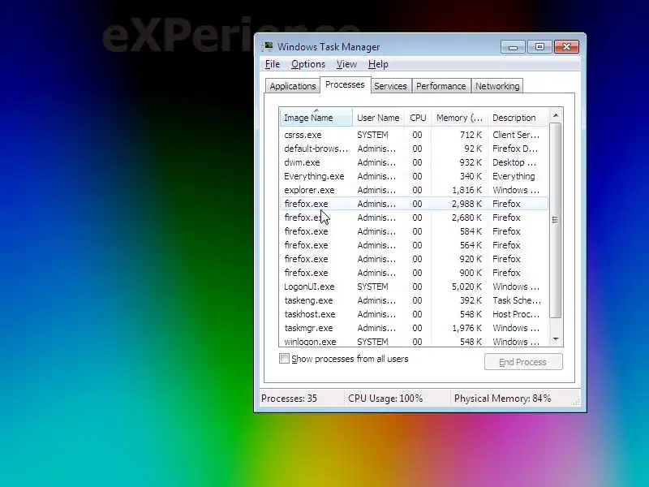Screen dimensions: 649x487
Task: Click the process list scroll up arrow
Action: pos(556,115)
